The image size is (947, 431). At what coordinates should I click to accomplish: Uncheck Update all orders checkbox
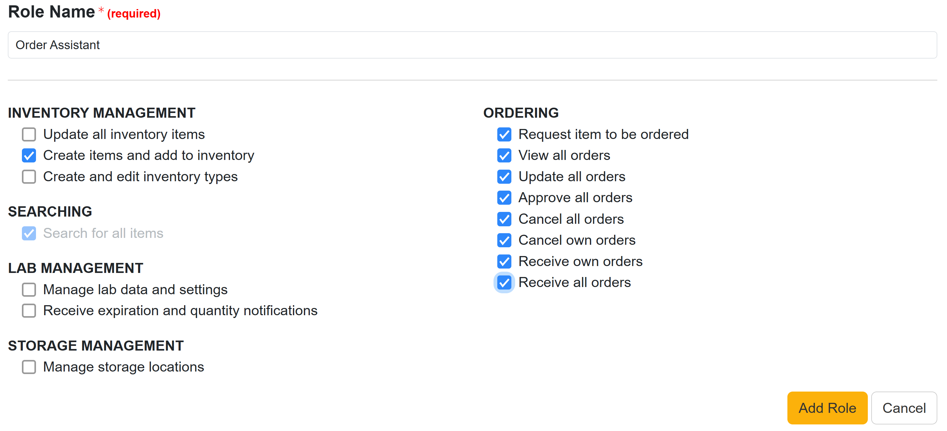pyautogui.click(x=504, y=177)
